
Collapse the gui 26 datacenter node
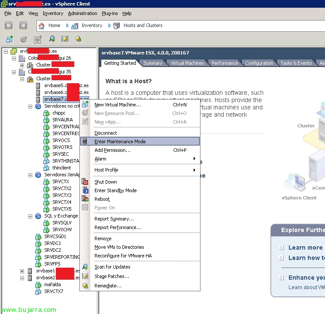pos(14,58)
